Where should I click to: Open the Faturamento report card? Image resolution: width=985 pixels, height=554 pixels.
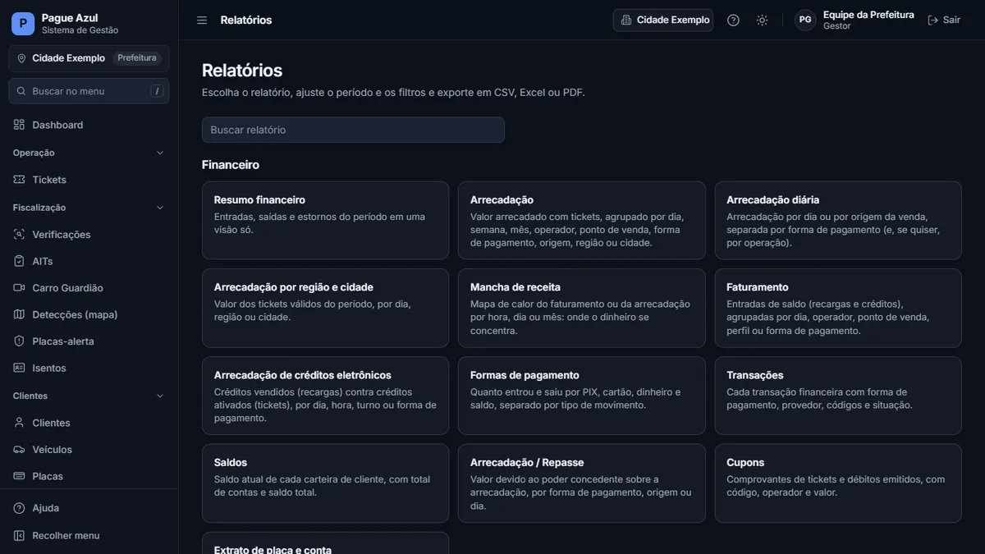pos(838,308)
